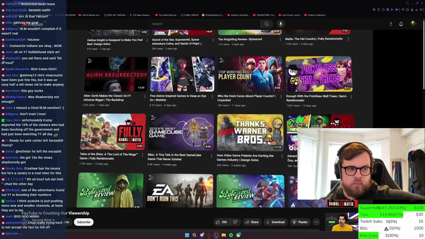425x239 pixels.
Task: Click into the YouTube search field
Action: coord(205,24)
